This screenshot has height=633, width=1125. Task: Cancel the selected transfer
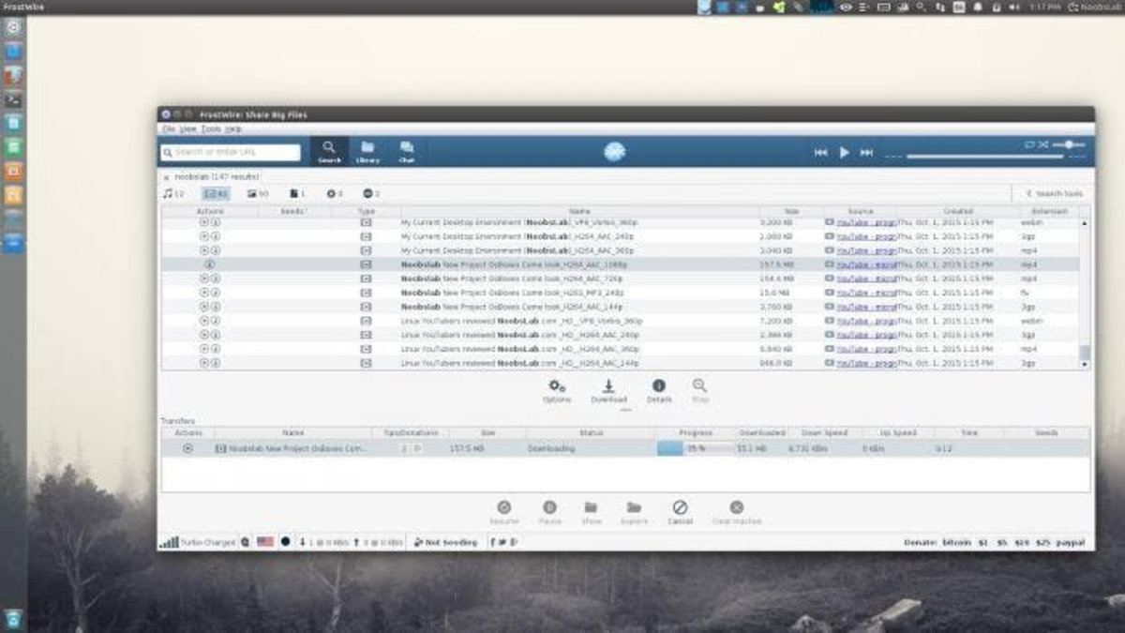(680, 512)
